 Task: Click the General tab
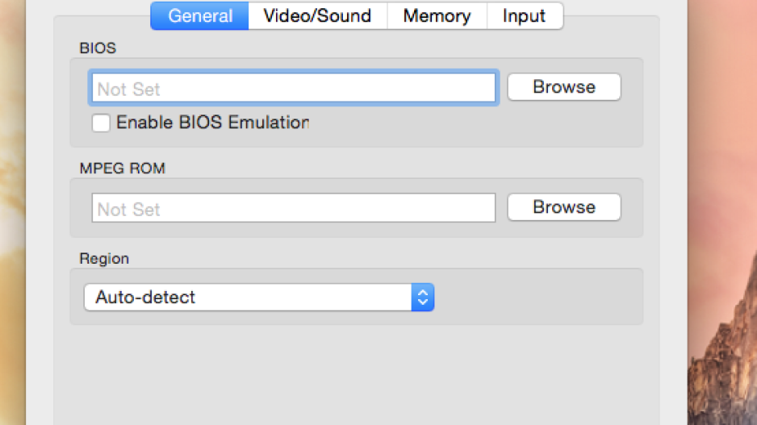pyautogui.click(x=200, y=16)
